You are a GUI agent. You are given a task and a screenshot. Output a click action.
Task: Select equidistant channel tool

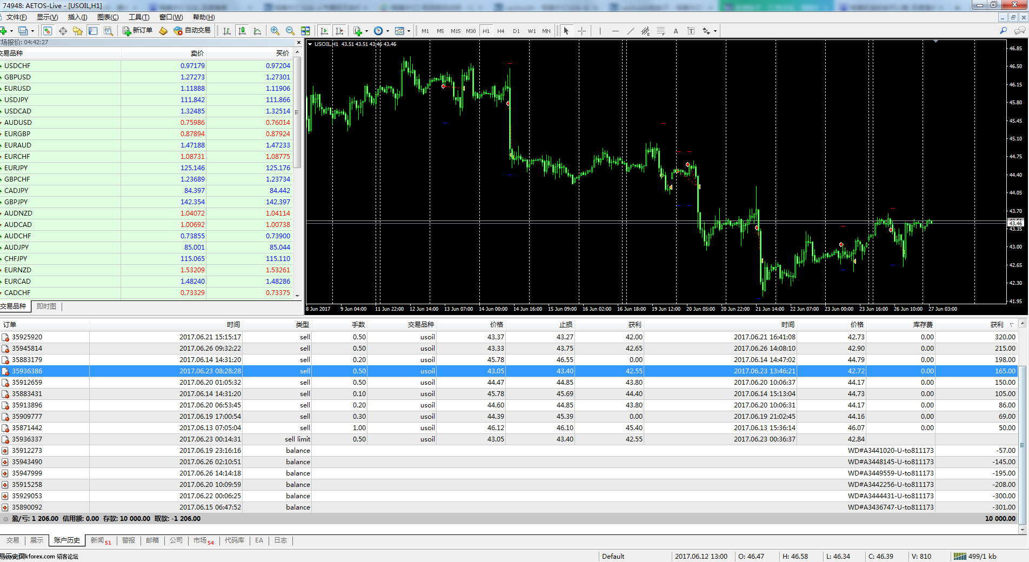(645, 31)
